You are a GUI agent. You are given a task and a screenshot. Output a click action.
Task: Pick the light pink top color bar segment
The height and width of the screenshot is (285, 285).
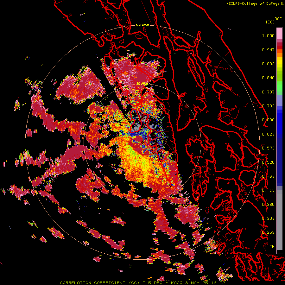point(280,34)
